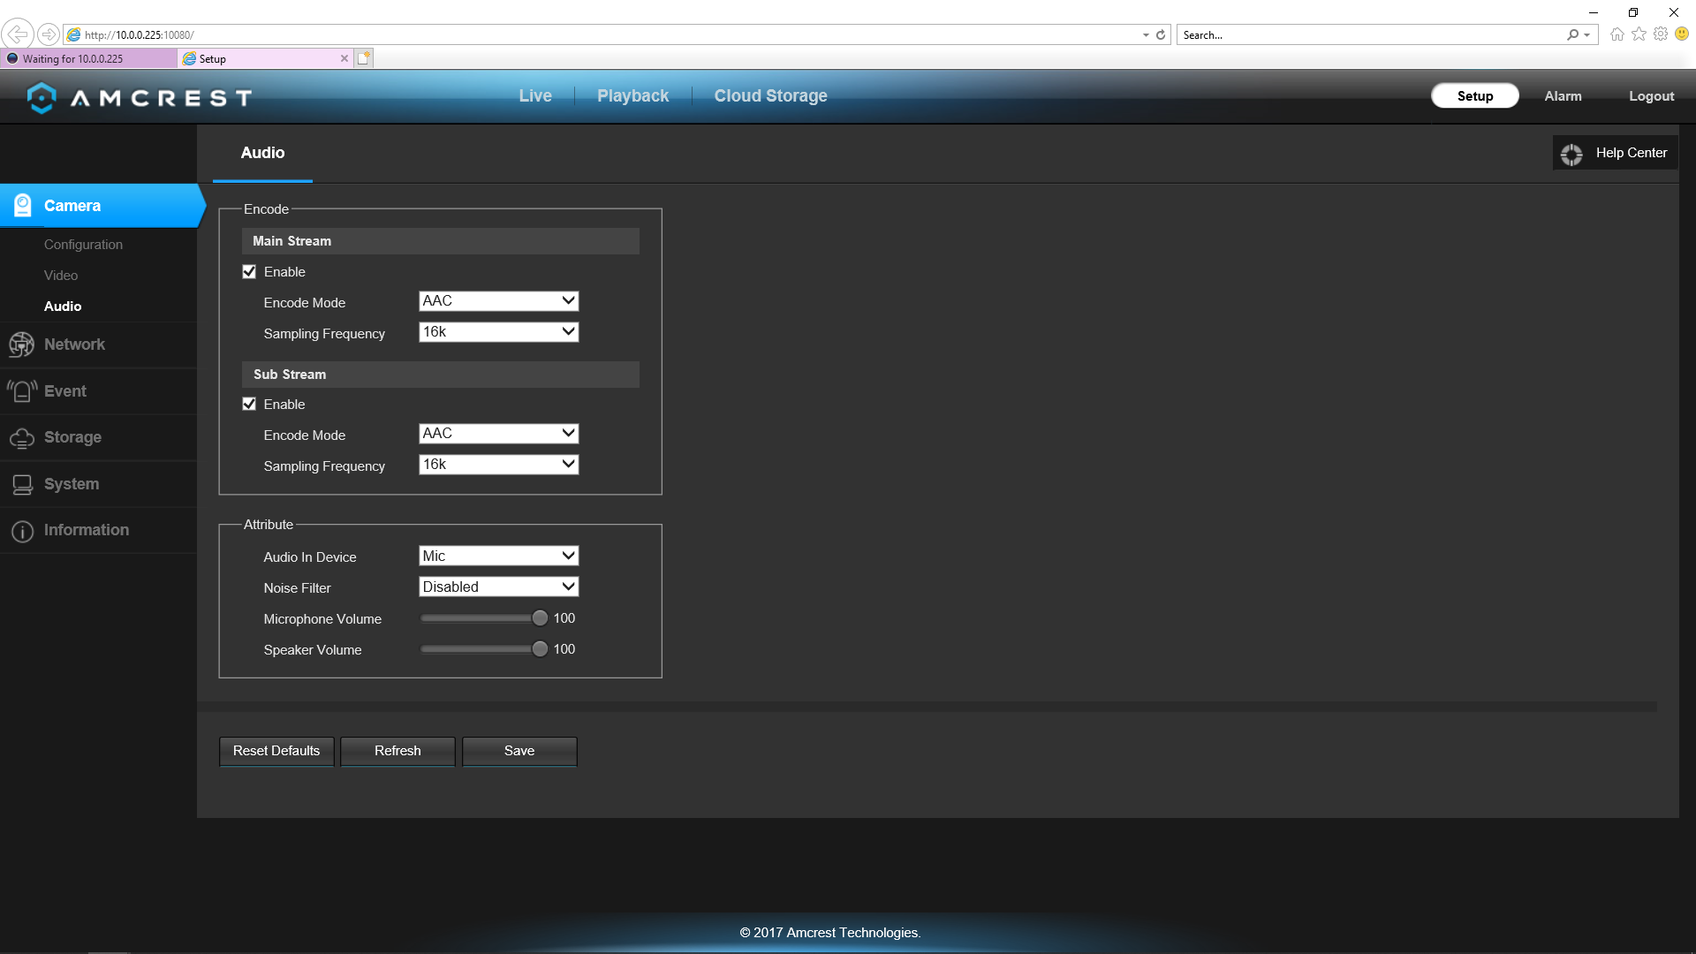Open the Network section icon
The image size is (1696, 954).
[21, 344]
